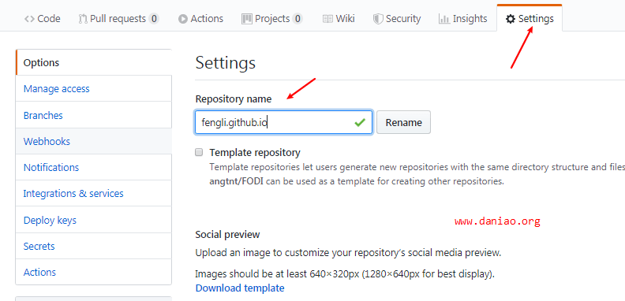
Task: Click the 'Upload an image to customize' text
Action: point(348,253)
